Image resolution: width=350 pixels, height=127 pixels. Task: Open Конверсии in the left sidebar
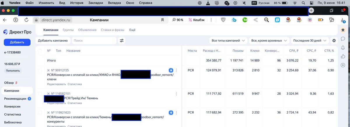coord(12,106)
